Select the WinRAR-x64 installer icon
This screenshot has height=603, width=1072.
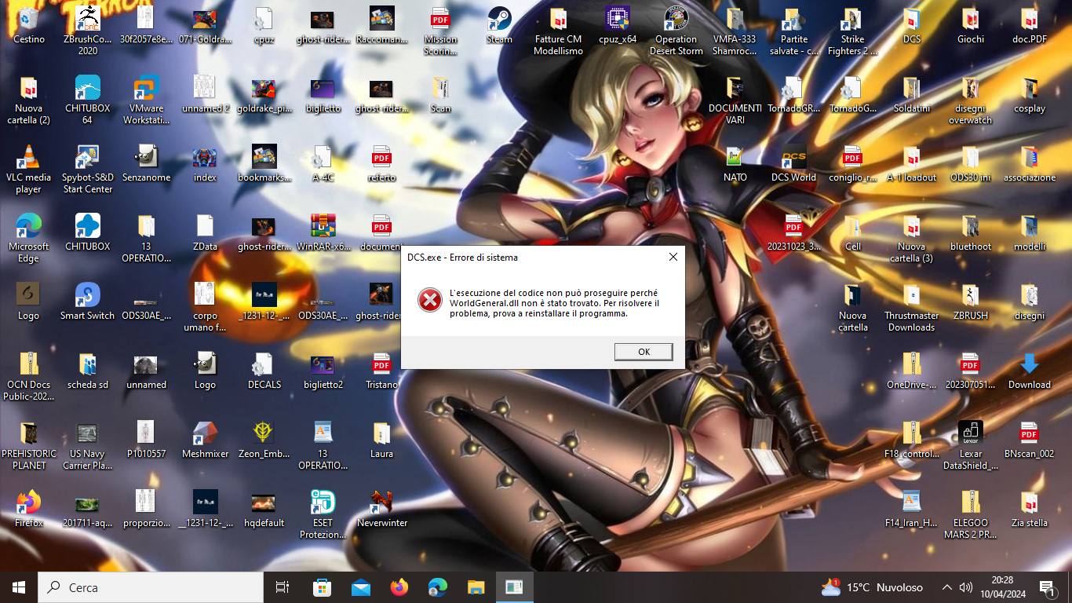[x=323, y=232]
